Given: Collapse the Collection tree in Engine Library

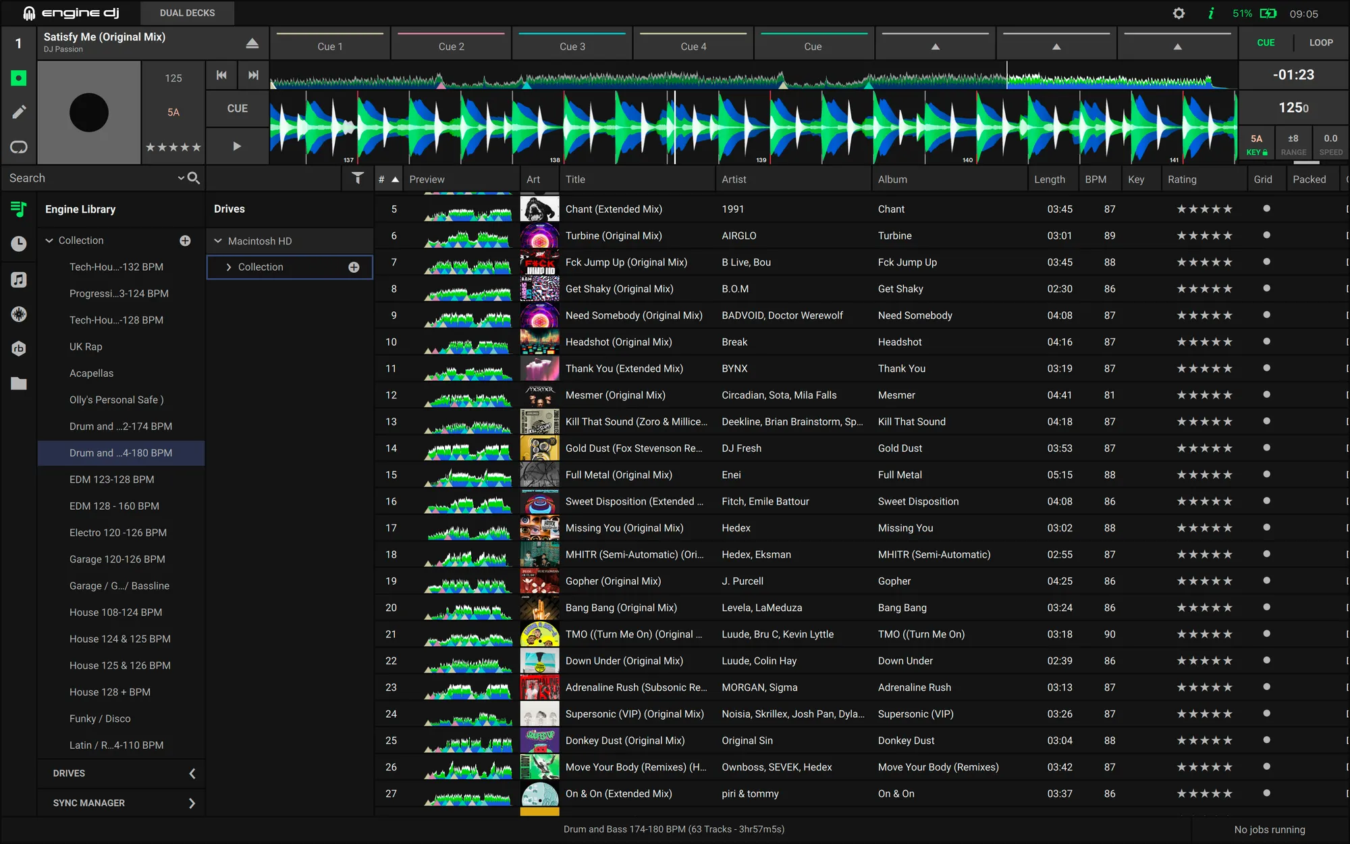Looking at the screenshot, I should [x=49, y=240].
